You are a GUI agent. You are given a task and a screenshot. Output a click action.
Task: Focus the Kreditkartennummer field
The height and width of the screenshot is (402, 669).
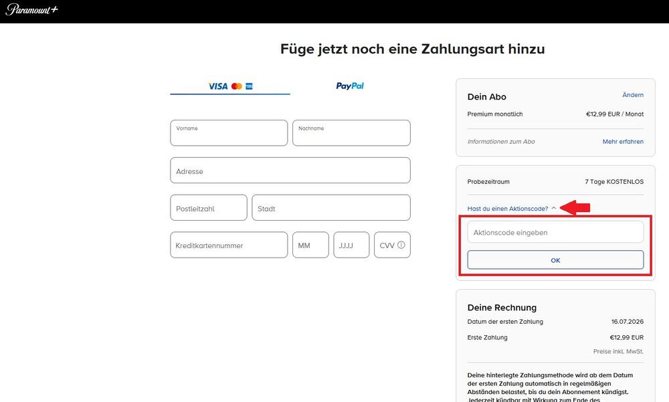(x=229, y=245)
